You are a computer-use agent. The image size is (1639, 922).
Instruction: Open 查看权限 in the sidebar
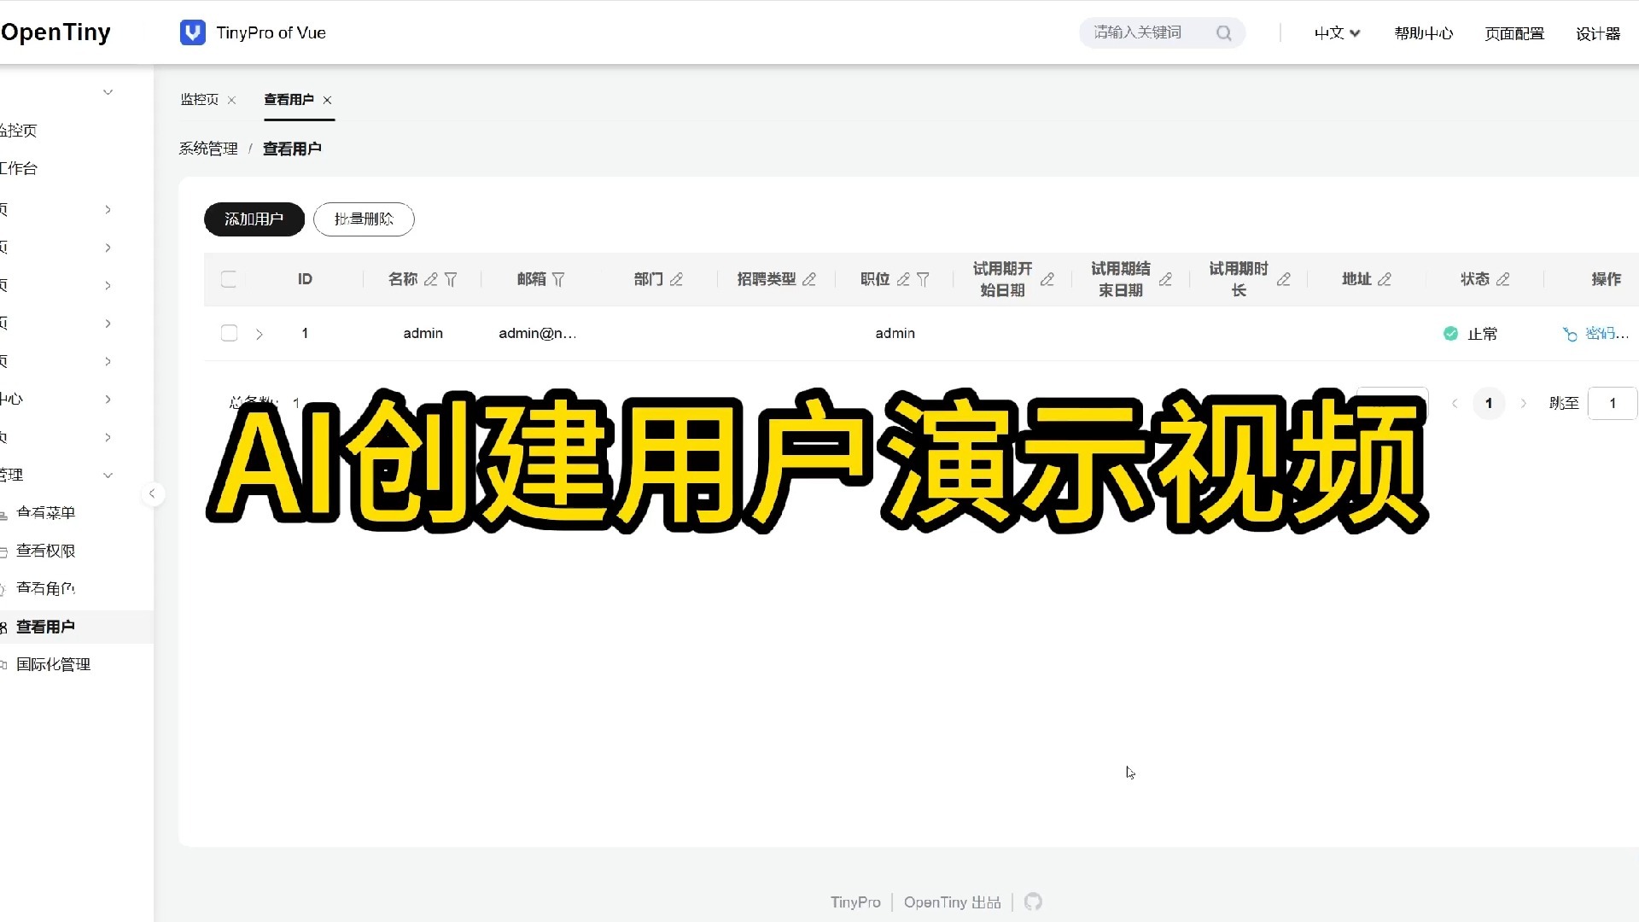[46, 551]
